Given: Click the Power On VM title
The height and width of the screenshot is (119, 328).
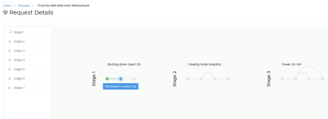Looking at the screenshot, I should (291, 64).
